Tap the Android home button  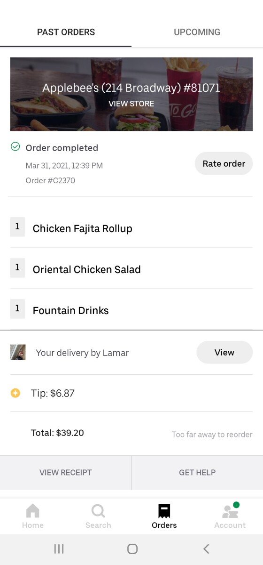[x=132, y=549]
